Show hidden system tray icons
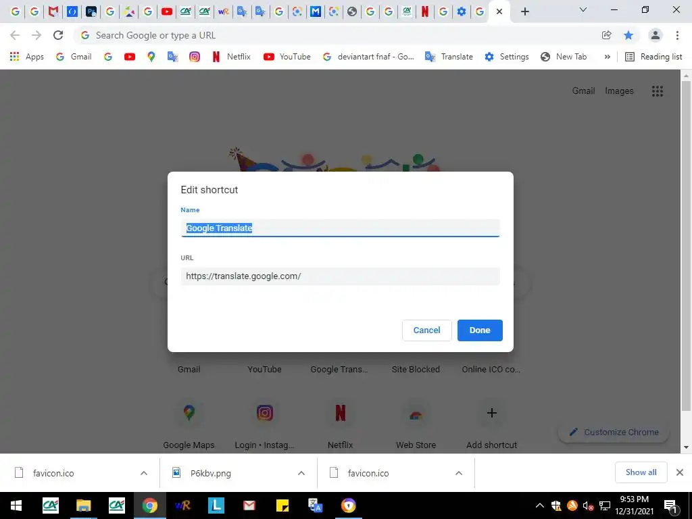The image size is (692, 519). coord(540,505)
